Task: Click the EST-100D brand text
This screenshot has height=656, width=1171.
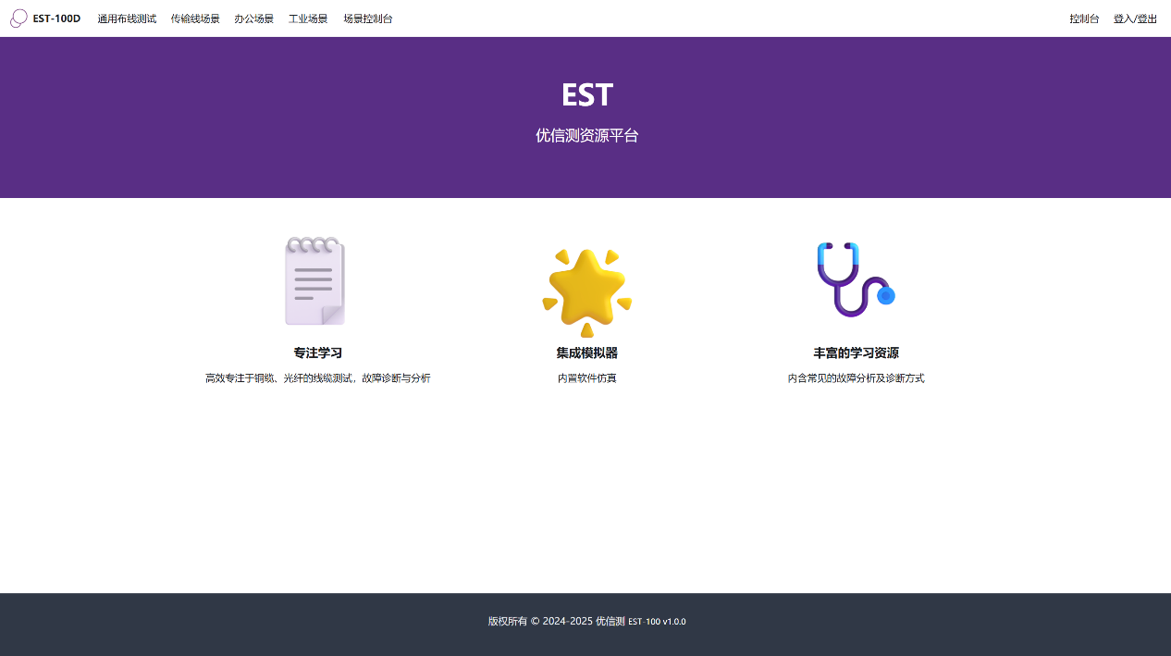Action: pos(56,19)
